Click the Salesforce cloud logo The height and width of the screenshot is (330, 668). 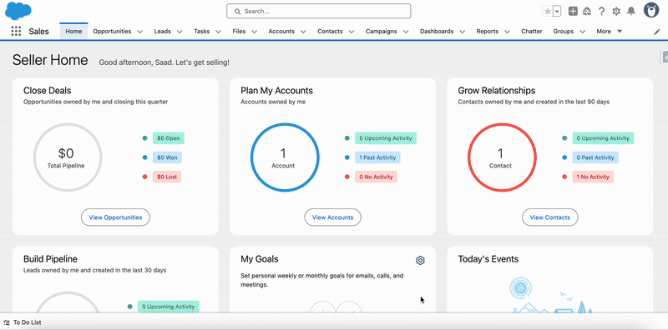(18, 12)
